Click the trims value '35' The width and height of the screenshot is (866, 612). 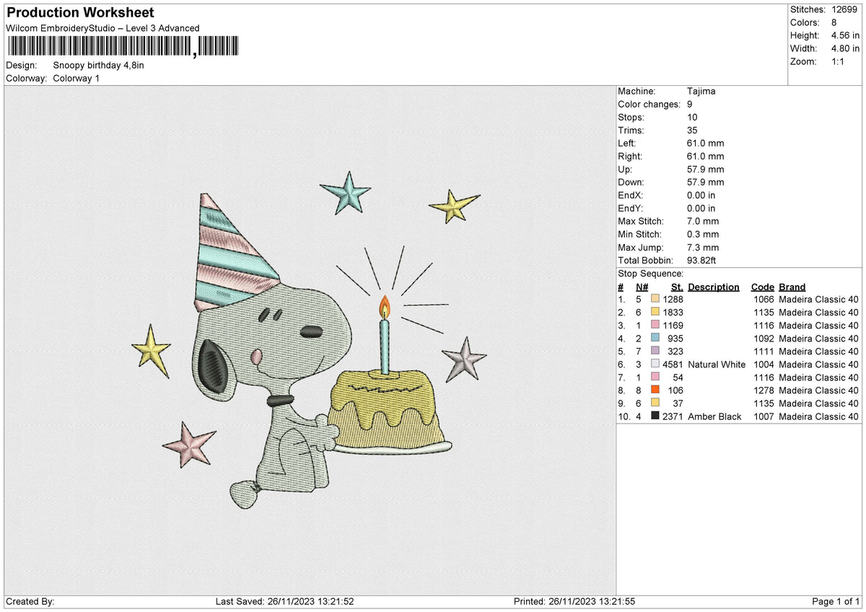(693, 130)
